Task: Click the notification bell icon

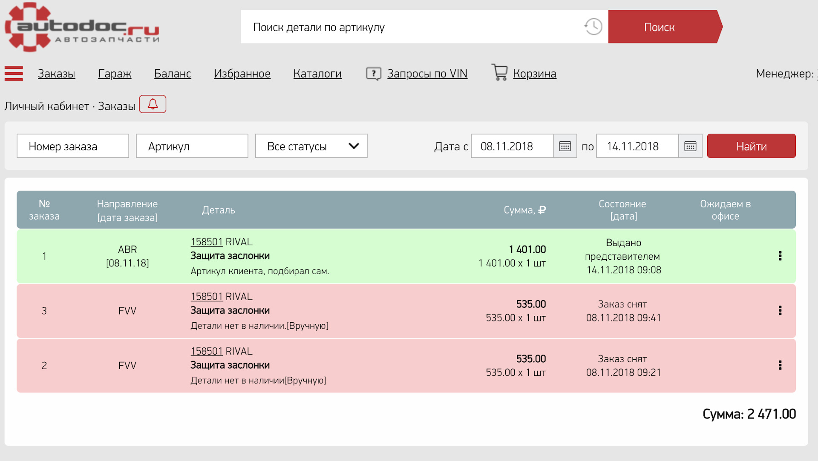Action: pyautogui.click(x=153, y=104)
